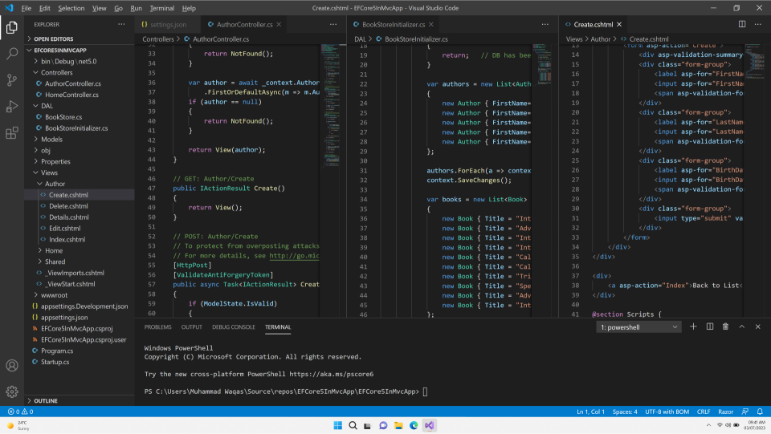Split the terminal pane
Viewport: 771px width, 434px height.
[709, 327]
